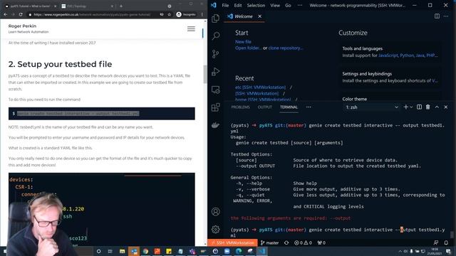Viewport: 456px width, 256px height.
Task: Click the browser page vertical scrollbar
Action: [x=205, y=74]
